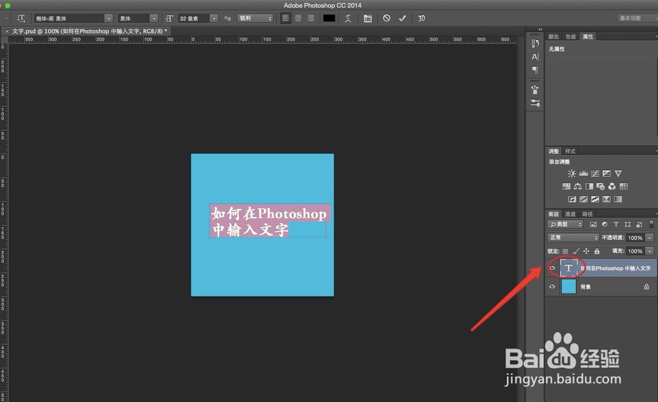Add a Gradient Map adjustment
This screenshot has width=658, height=402.
[618, 199]
